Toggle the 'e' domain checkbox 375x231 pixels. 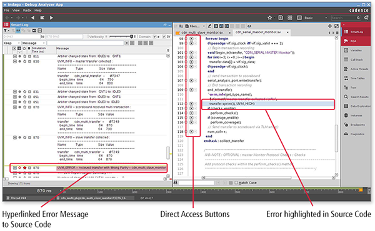tap(155, 37)
